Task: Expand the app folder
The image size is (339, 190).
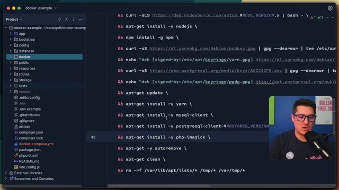Action: pos(11,34)
